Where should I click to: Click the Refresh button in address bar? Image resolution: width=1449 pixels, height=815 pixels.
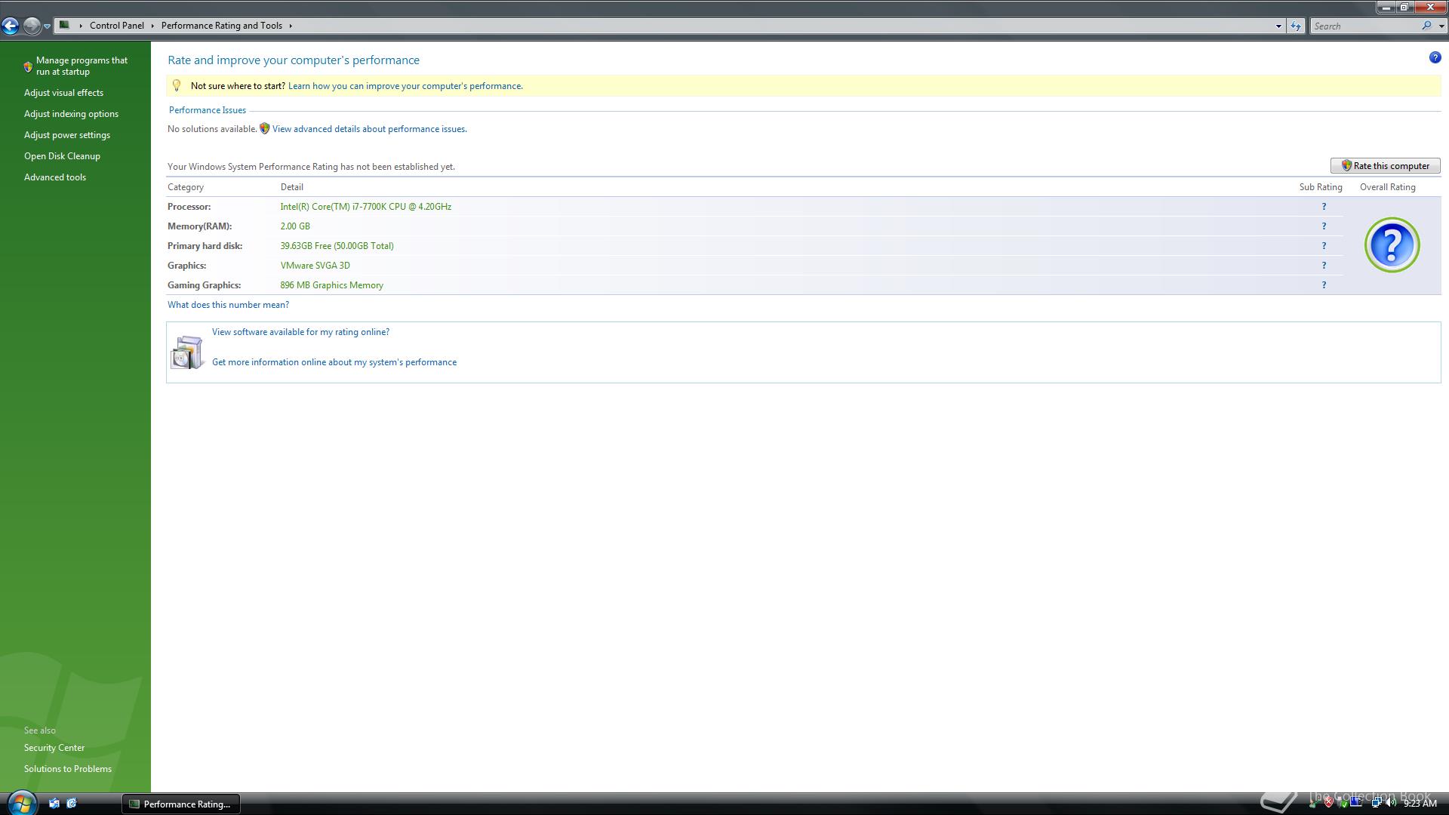pyautogui.click(x=1296, y=26)
